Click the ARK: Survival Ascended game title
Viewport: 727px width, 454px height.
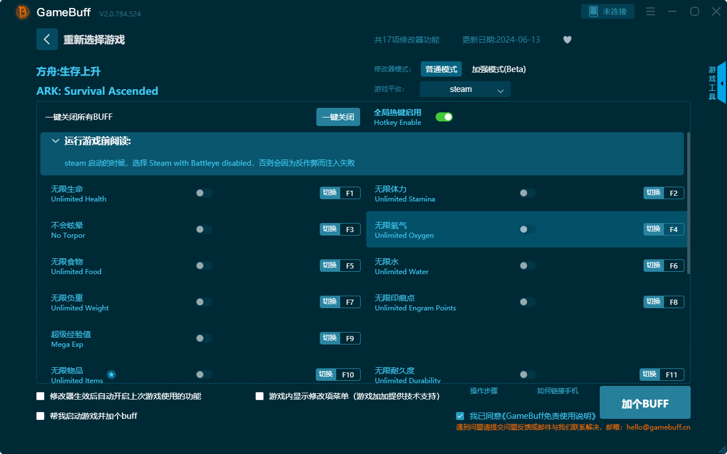[97, 91]
